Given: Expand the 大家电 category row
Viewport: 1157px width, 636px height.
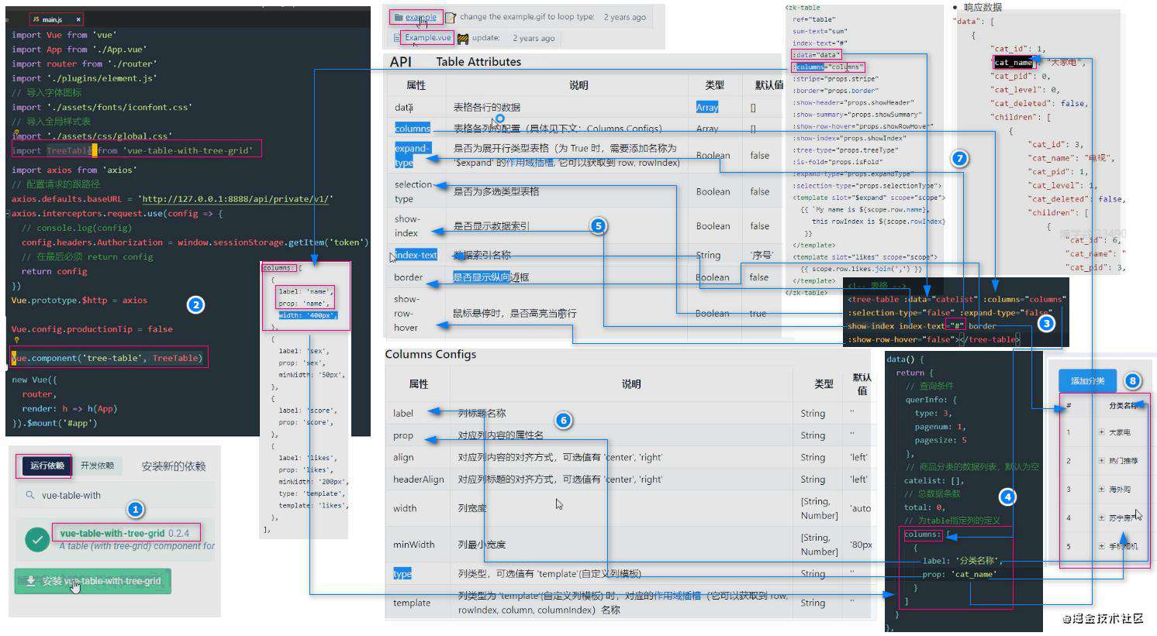Looking at the screenshot, I should pyautogui.click(x=1101, y=432).
